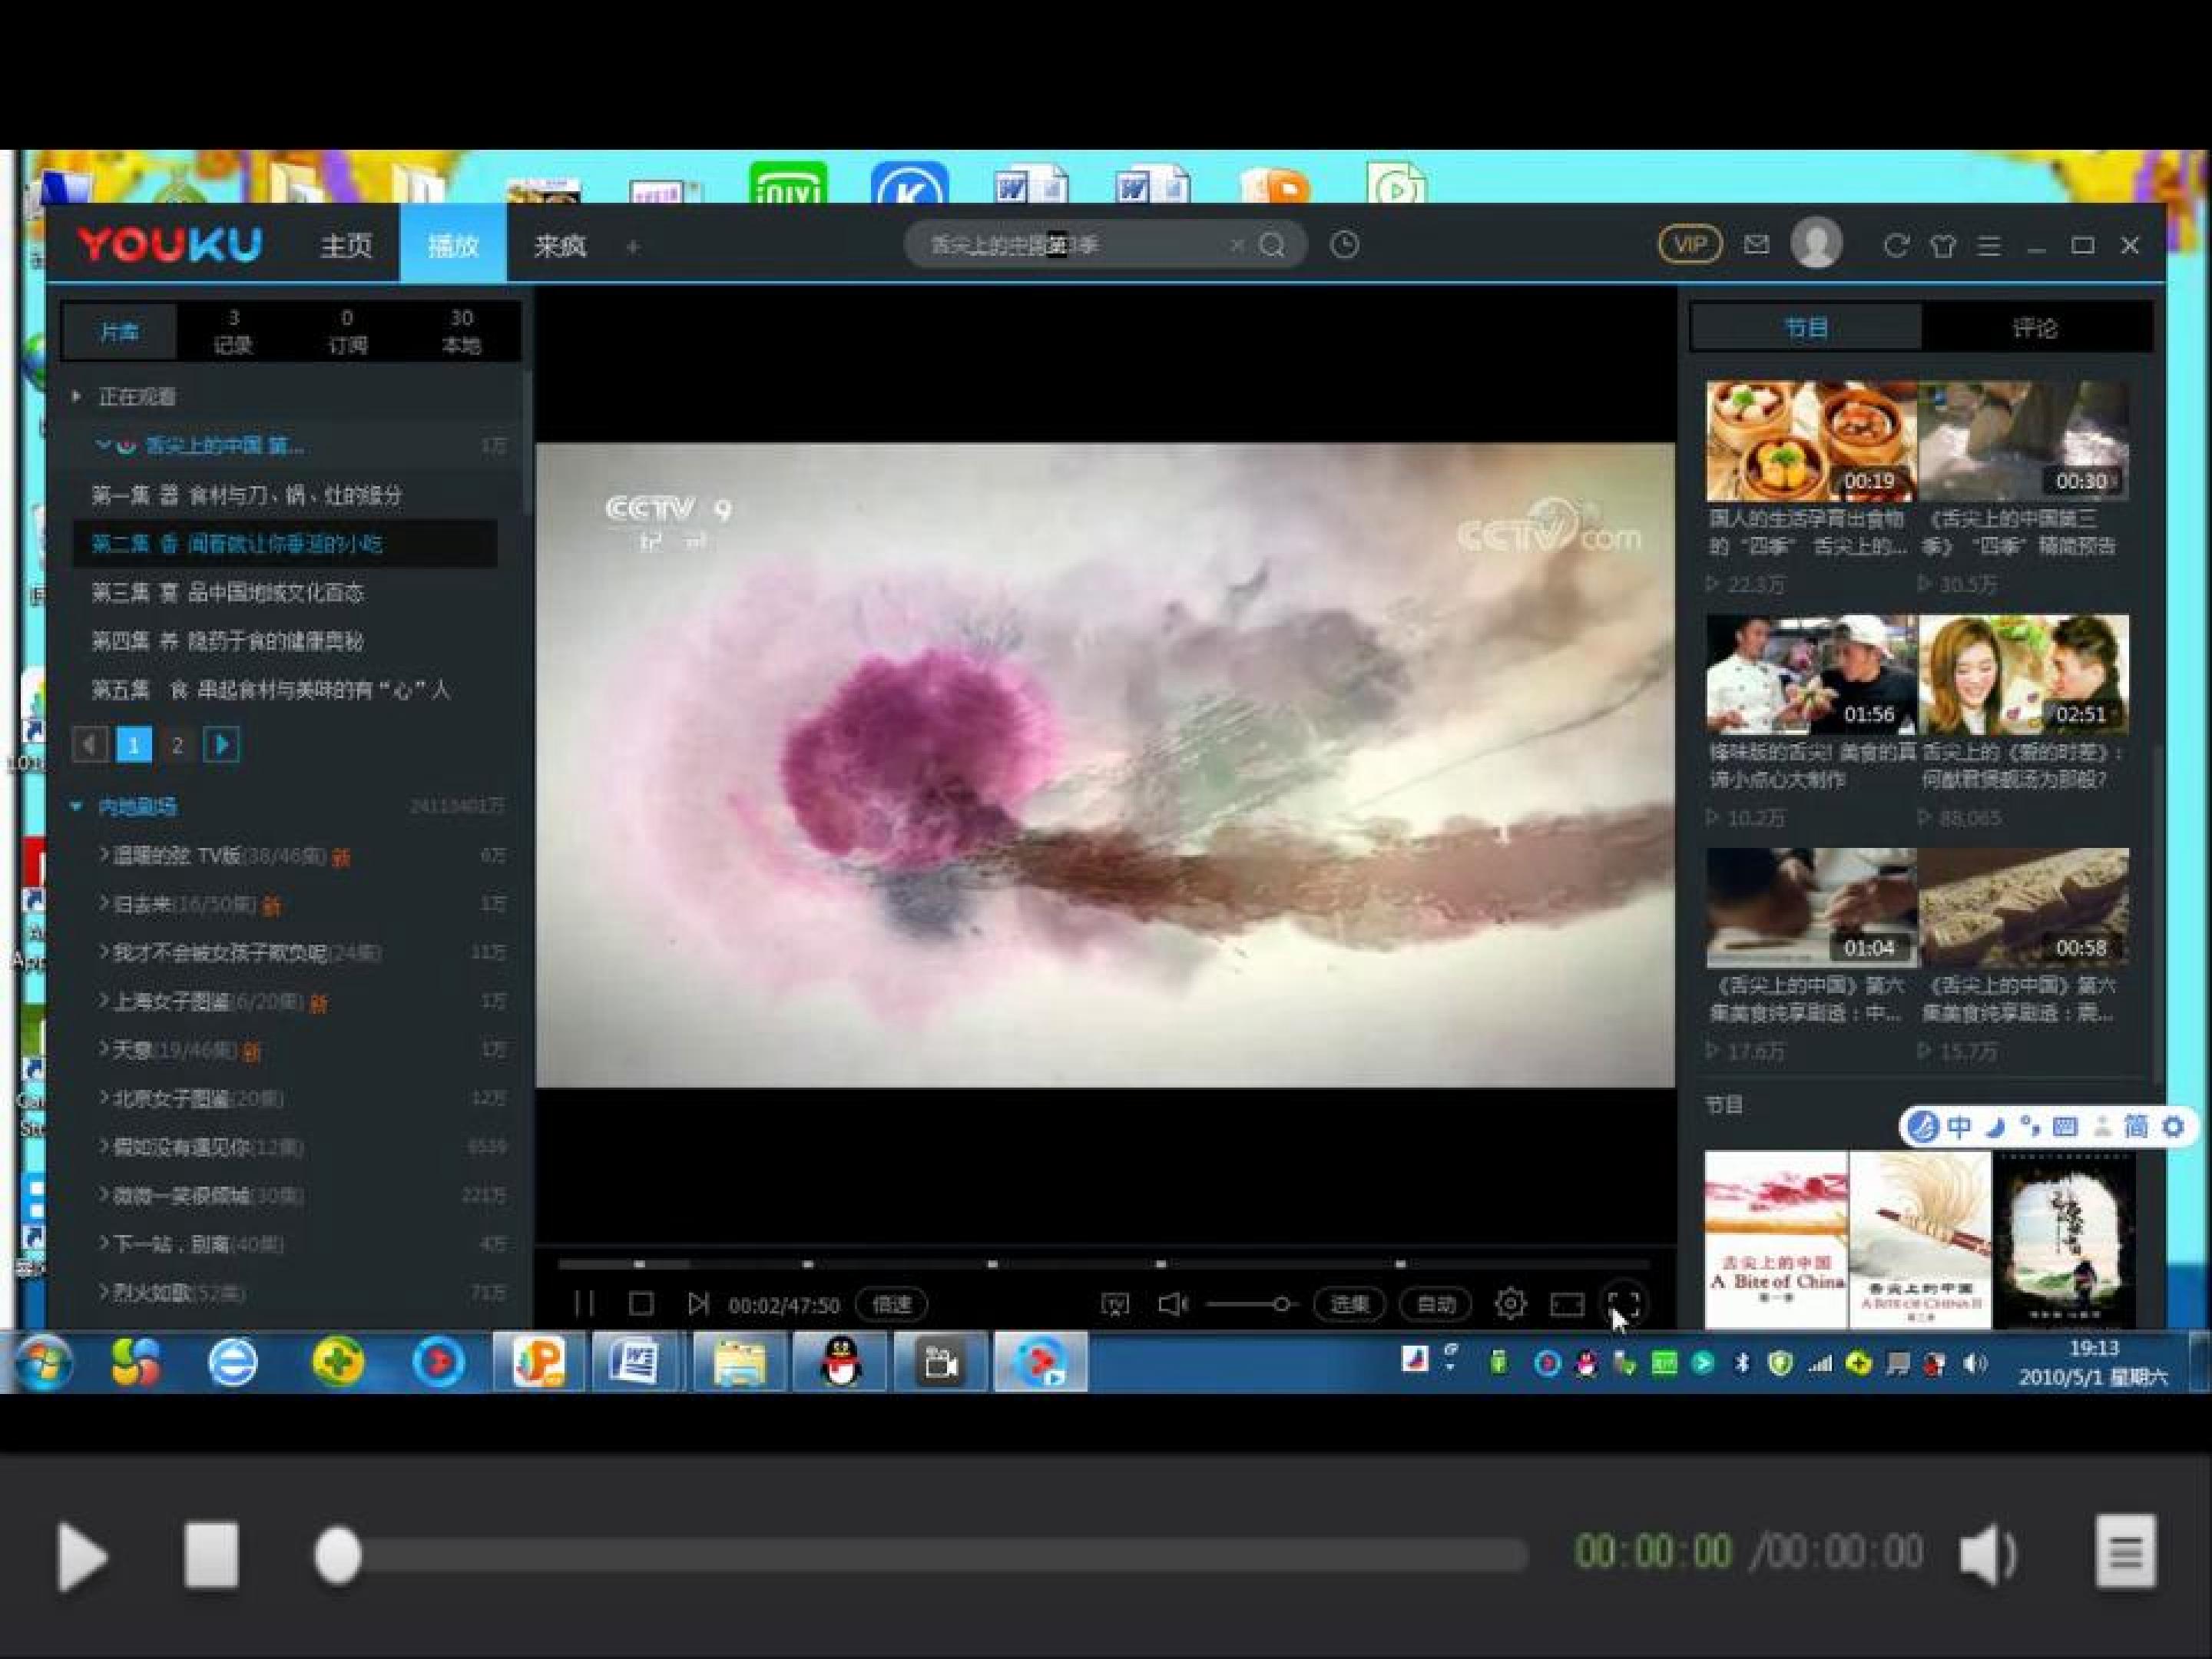The width and height of the screenshot is (2212, 1659).
Task: Select the 片库 sidebar tab
Action: point(119,331)
